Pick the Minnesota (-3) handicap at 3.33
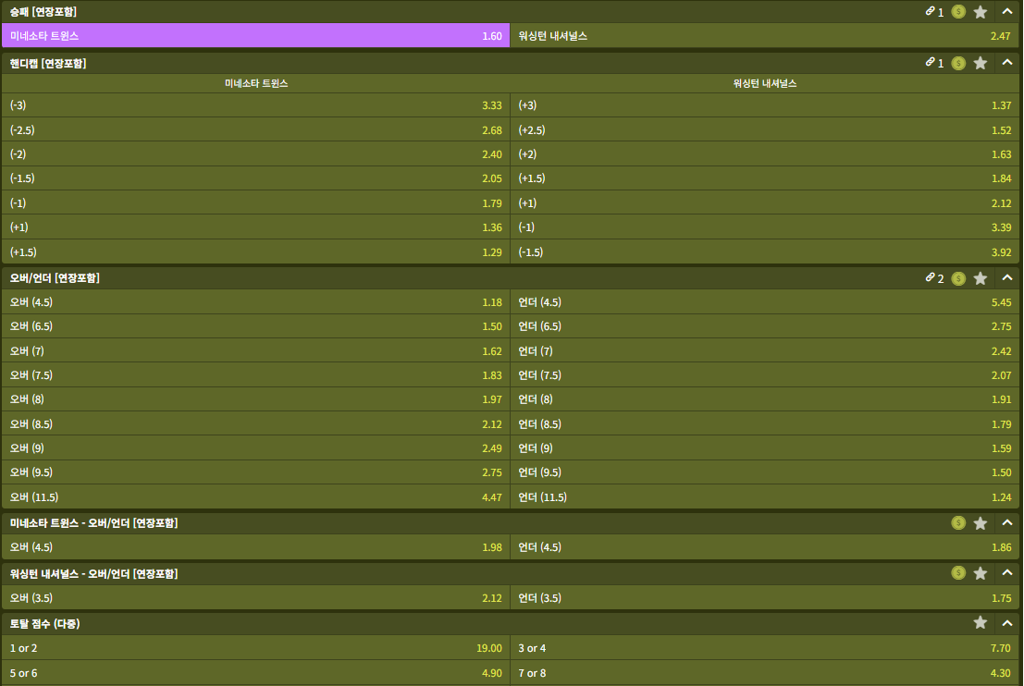The height and width of the screenshot is (686, 1024). point(255,105)
